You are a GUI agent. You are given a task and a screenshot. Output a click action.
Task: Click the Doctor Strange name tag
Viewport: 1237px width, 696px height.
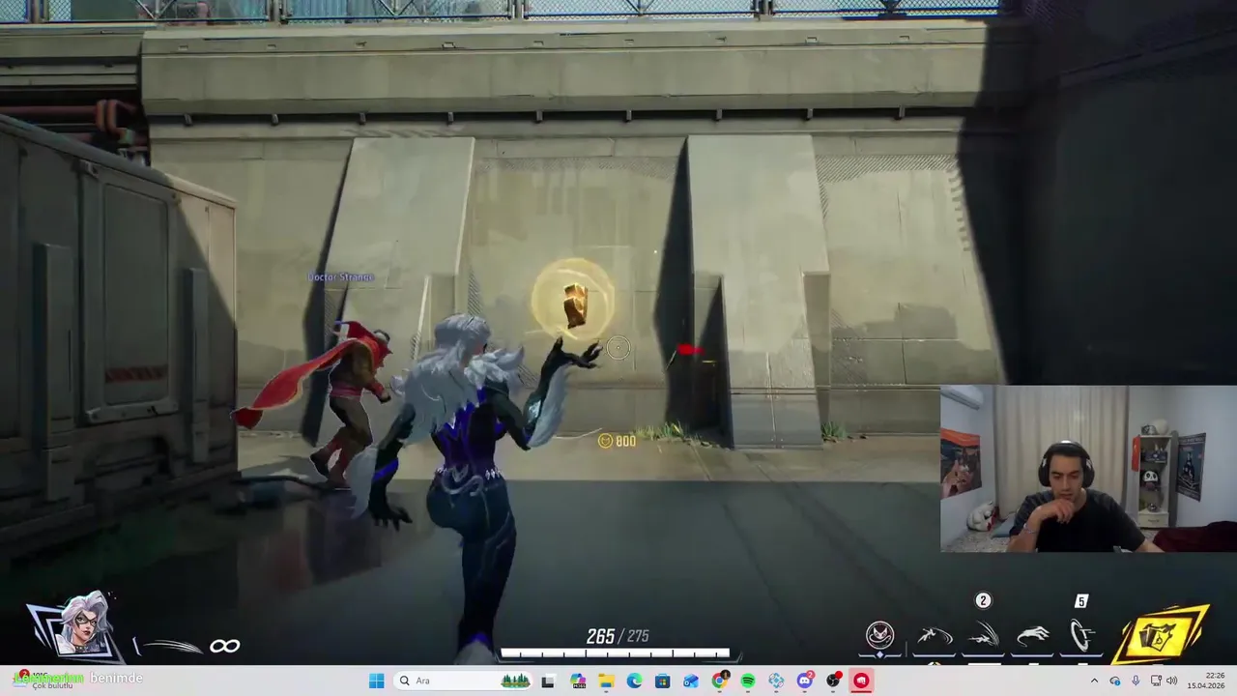pos(340,277)
